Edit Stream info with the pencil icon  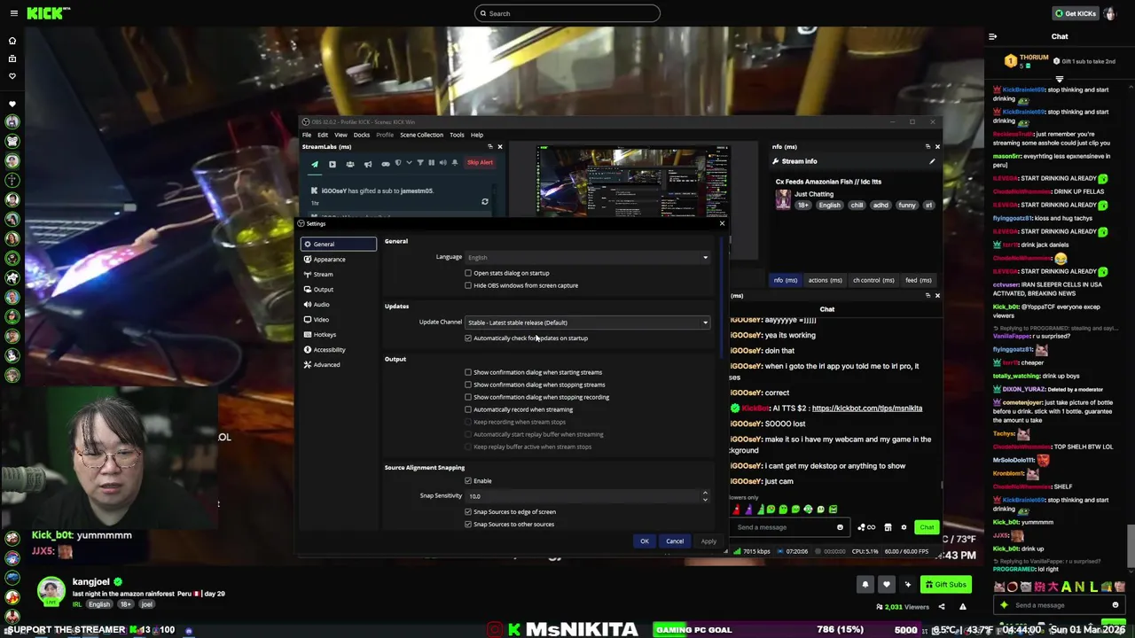[x=932, y=161]
